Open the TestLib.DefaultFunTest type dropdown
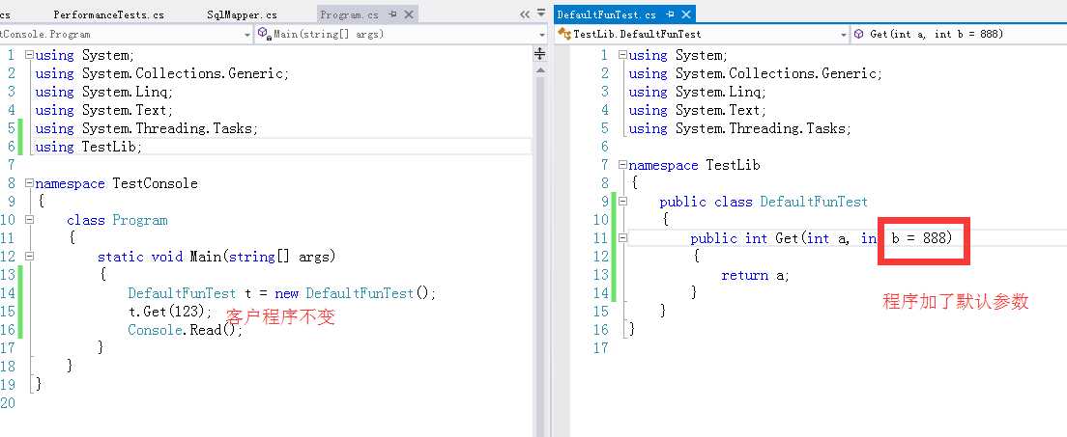 (x=842, y=34)
